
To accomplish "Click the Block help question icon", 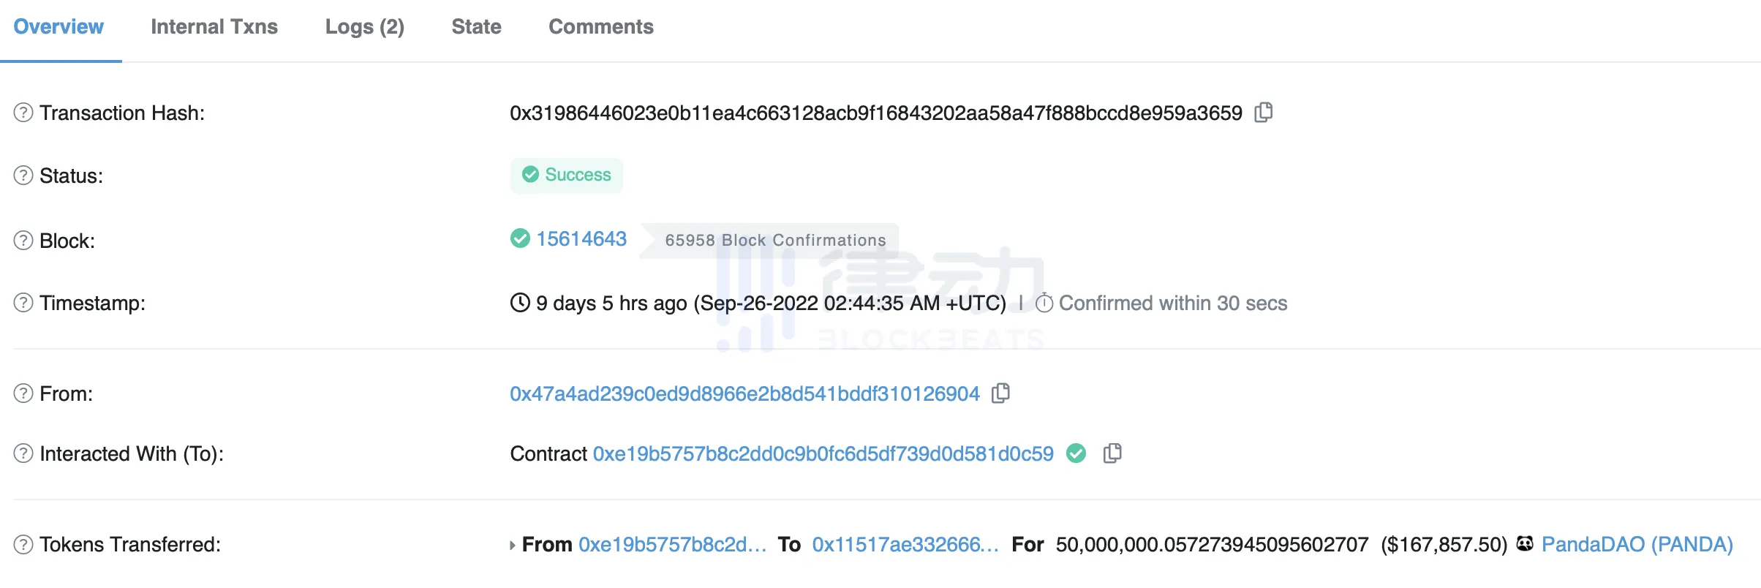I will coord(23,241).
